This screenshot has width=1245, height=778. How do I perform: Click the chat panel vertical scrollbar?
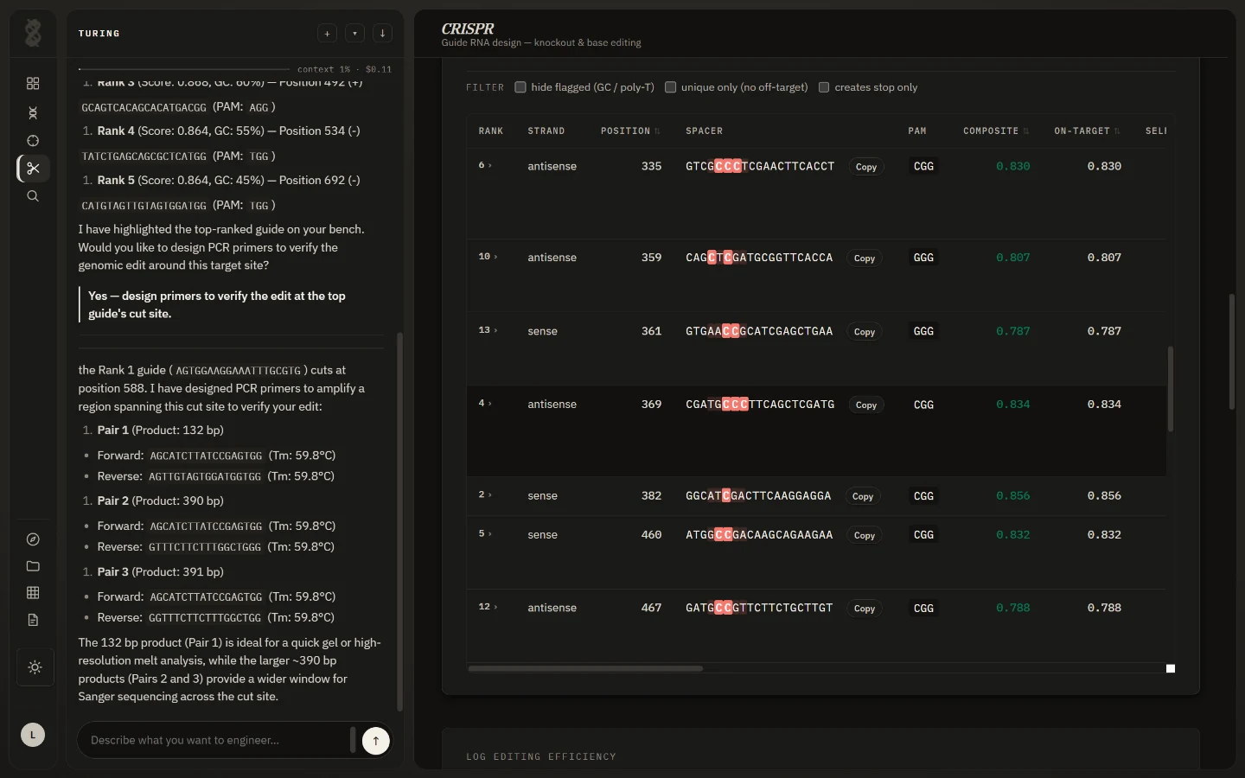(x=399, y=522)
